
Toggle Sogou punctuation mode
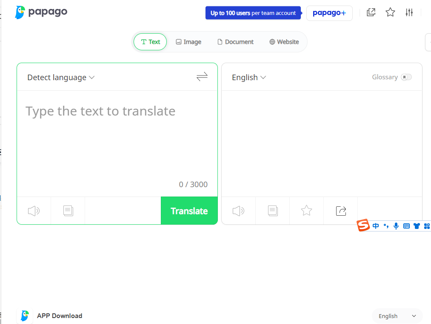(386, 226)
